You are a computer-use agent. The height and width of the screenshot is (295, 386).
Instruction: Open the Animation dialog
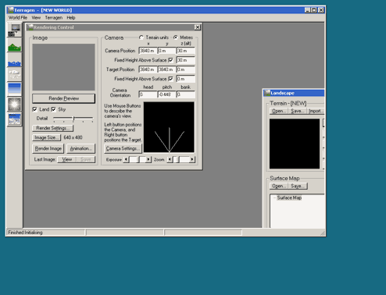tap(80, 148)
